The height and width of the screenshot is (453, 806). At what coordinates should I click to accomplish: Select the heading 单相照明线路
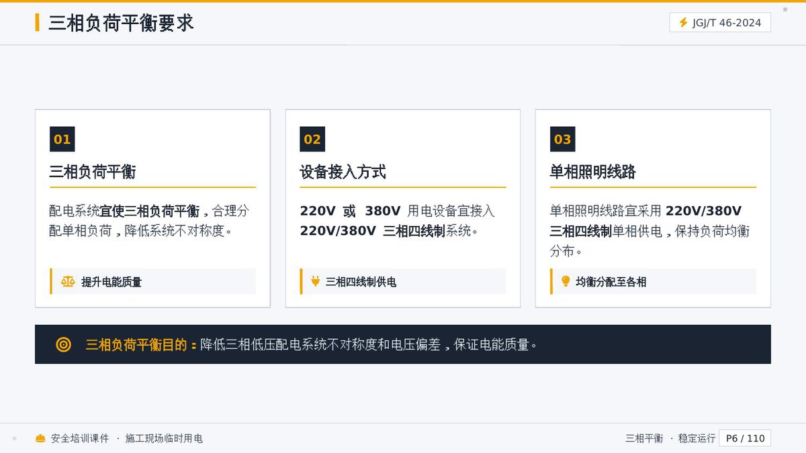pos(593,172)
